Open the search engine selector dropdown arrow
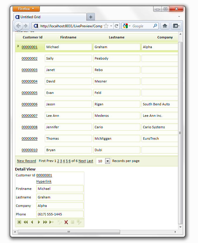The image size is (198, 243). 130,26
